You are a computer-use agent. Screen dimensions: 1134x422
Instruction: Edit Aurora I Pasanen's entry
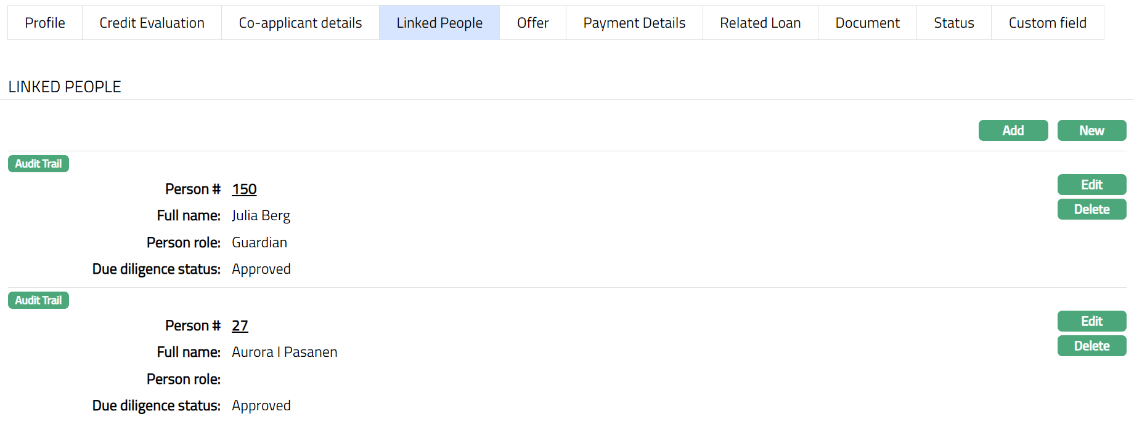[x=1091, y=321]
